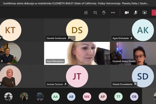Click the Jorūnas Tocionis name label
The height and width of the screenshot is (104, 156).
pos(55,84)
